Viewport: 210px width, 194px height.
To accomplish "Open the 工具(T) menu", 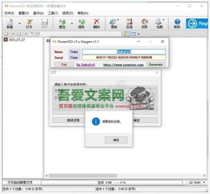I will pos(53,13).
